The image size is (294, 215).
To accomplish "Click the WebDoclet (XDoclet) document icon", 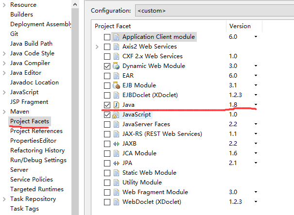I will click(x=116, y=202).
